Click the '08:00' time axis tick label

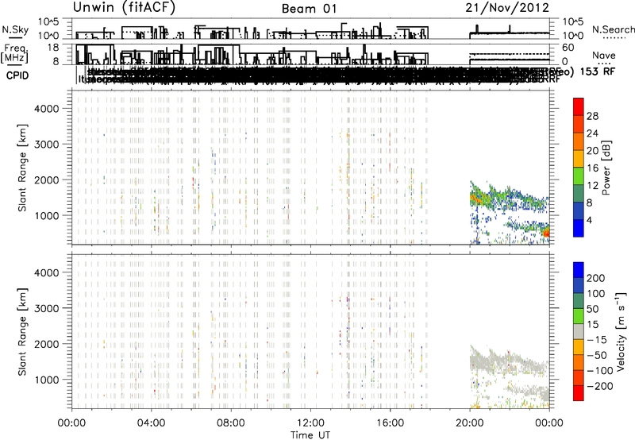click(231, 423)
